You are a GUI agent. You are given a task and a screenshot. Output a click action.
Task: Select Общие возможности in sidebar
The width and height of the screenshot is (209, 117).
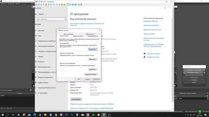(45, 77)
